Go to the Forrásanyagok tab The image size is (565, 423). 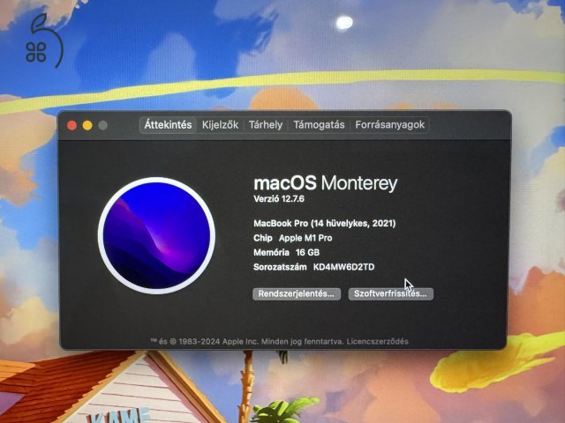[x=390, y=125]
